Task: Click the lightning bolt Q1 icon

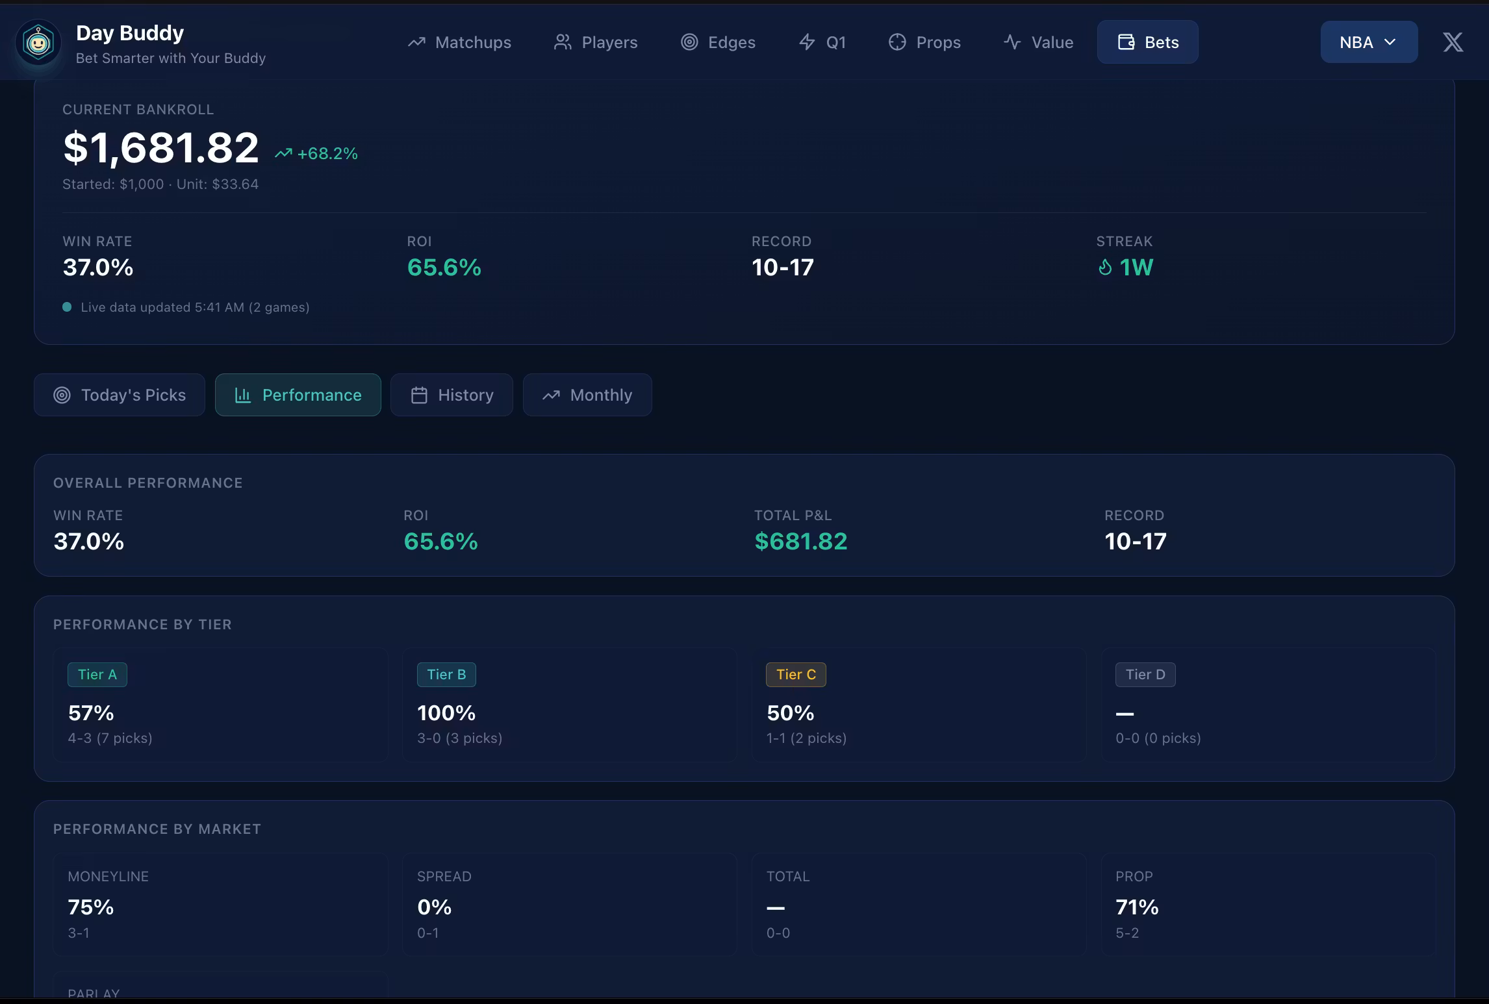Action: click(807, 42)
